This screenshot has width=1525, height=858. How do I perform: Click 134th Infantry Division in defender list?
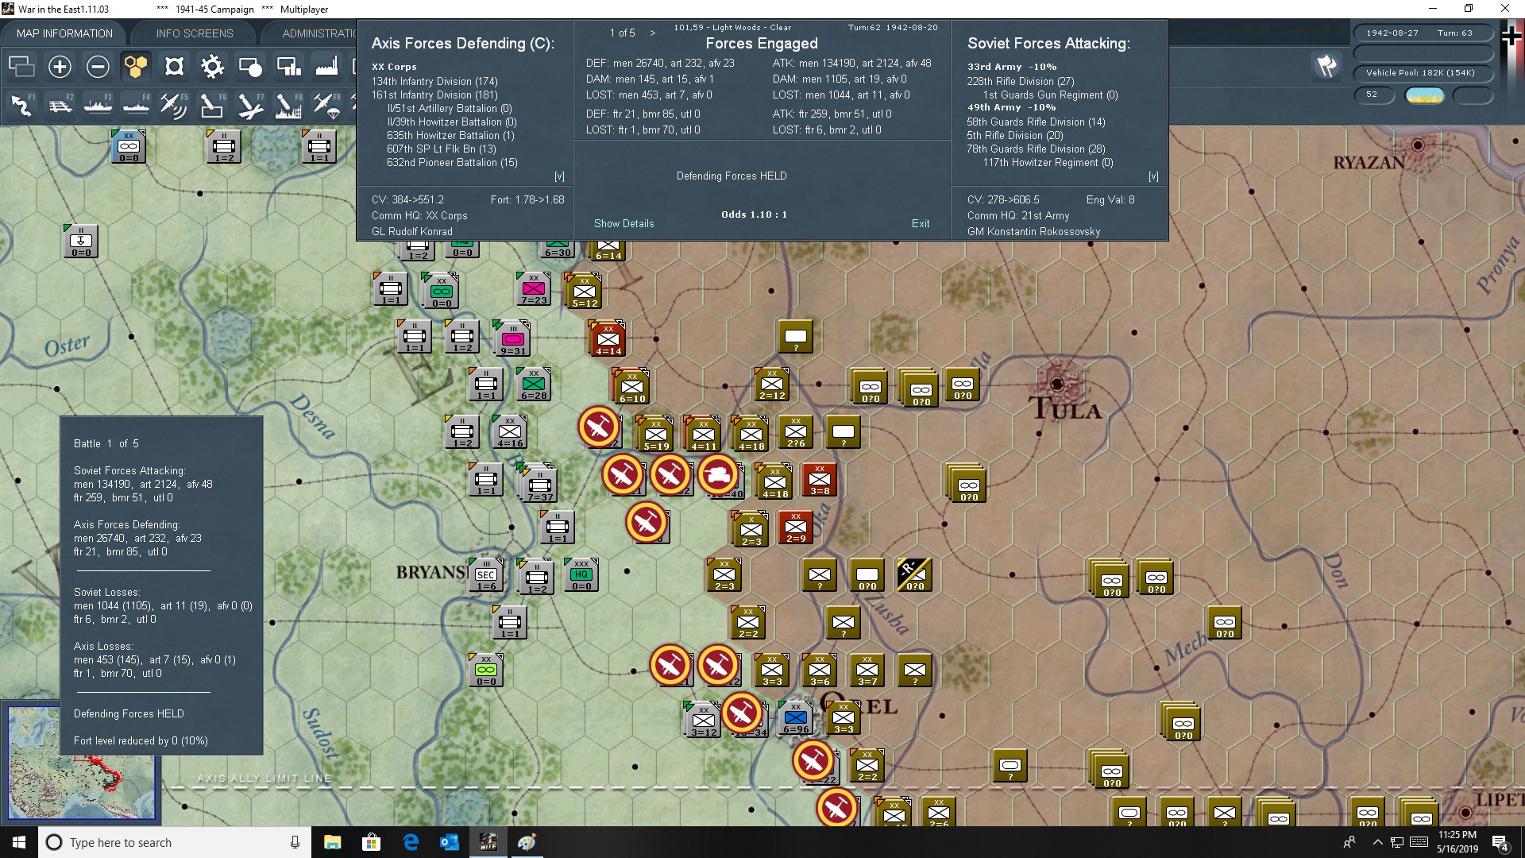click(x=434, y=81)
